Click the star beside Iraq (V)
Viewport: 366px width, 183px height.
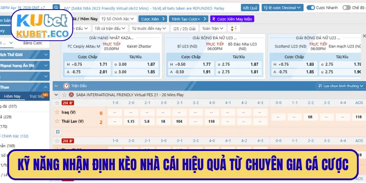[57, 112]
